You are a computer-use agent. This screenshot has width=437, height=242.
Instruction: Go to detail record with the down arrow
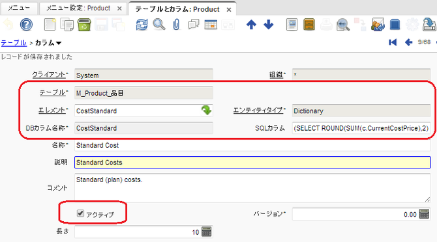(268, 25)
